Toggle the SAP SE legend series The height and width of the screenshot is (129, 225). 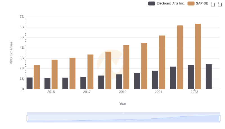click(198, 3)
